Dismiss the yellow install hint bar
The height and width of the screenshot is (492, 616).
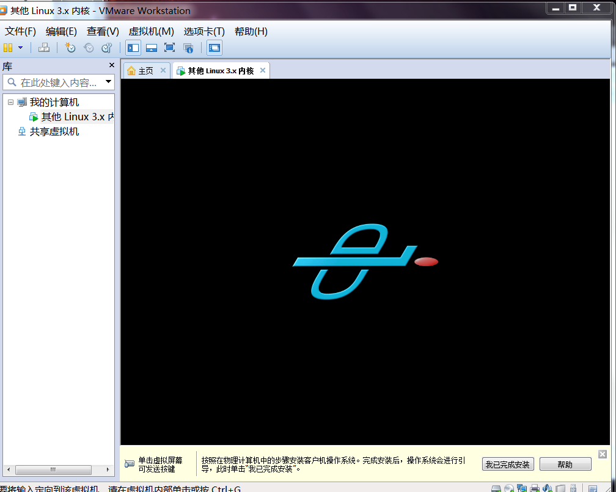[603, 454]
